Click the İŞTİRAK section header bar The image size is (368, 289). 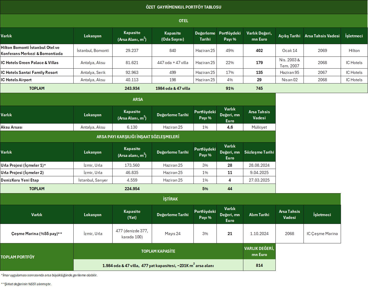tap(170, 199)
